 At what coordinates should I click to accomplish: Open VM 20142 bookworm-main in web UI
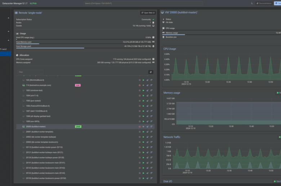[151, 168]
